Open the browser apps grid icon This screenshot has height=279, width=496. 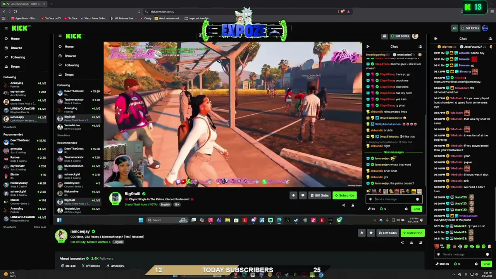pos(4,18)
